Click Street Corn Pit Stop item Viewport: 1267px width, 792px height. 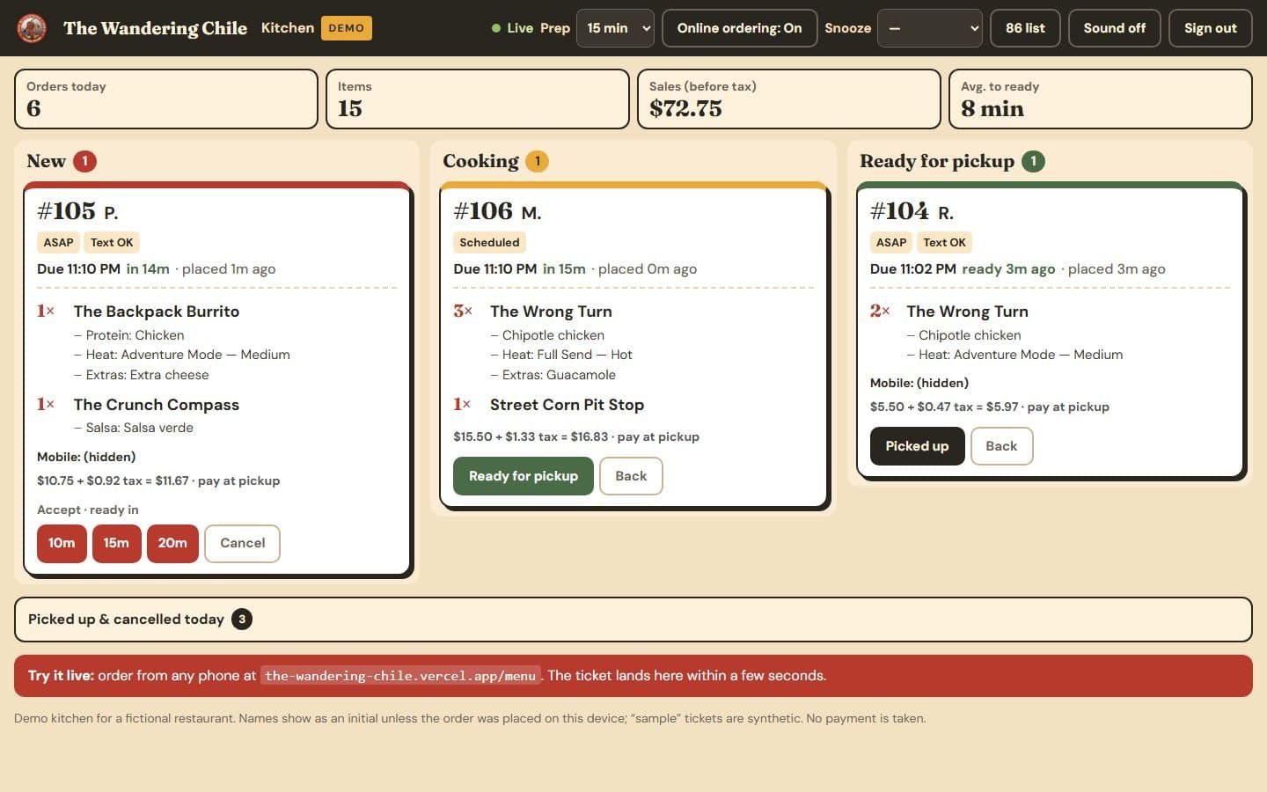point(567,405)
